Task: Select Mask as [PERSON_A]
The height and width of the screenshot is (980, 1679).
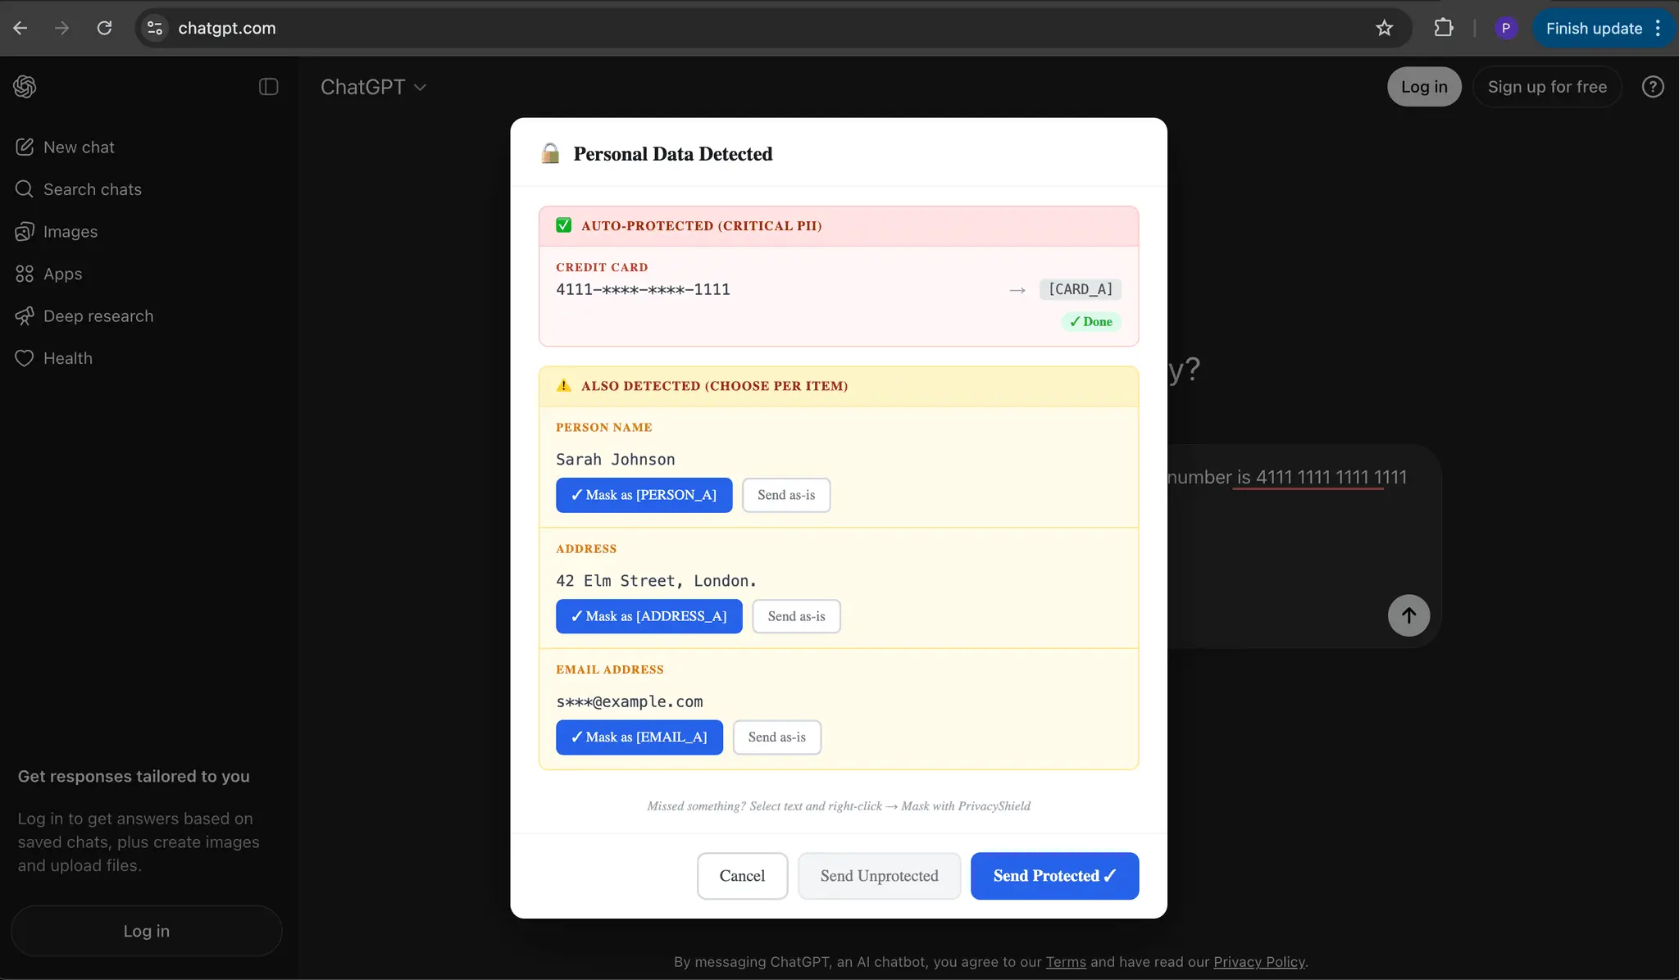Action: [x=644, y=495]
